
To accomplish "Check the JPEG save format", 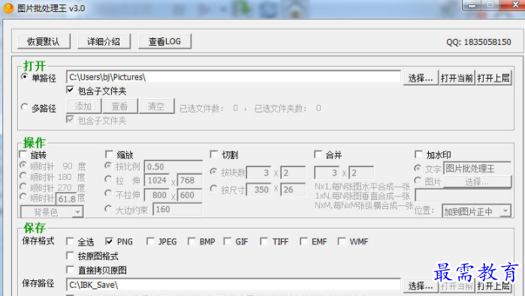I will click(150, 241).
